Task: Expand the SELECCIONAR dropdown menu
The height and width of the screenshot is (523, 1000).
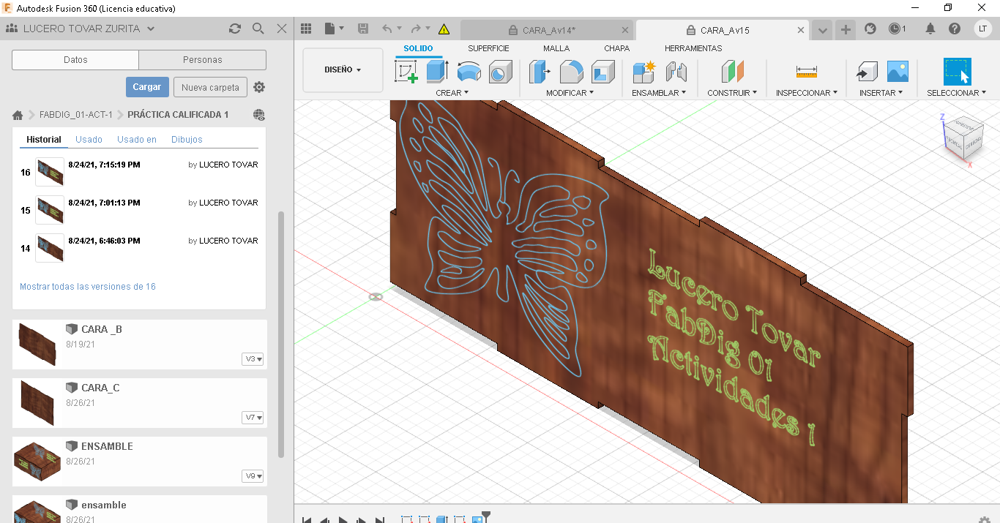Action: [956, 93]
